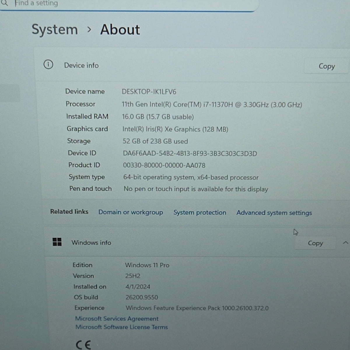The image size is (350, 350).
Task: Open Microsoft Software License Terms link
Action: (122, 327)
